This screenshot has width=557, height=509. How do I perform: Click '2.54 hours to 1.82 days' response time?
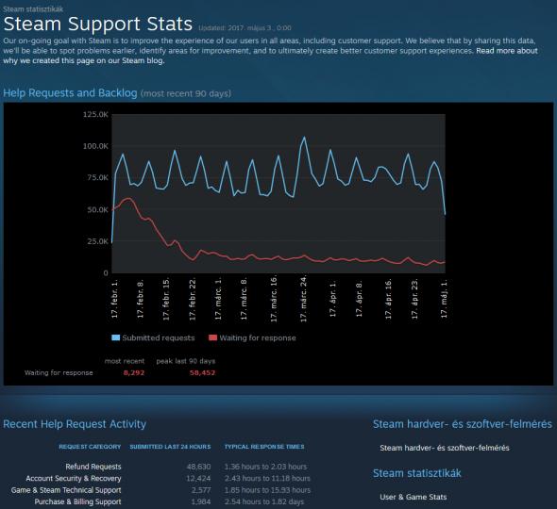click(264, 501)
